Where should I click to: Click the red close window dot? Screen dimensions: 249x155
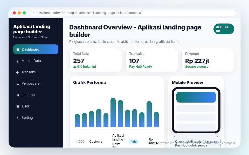tap(14, 13)
